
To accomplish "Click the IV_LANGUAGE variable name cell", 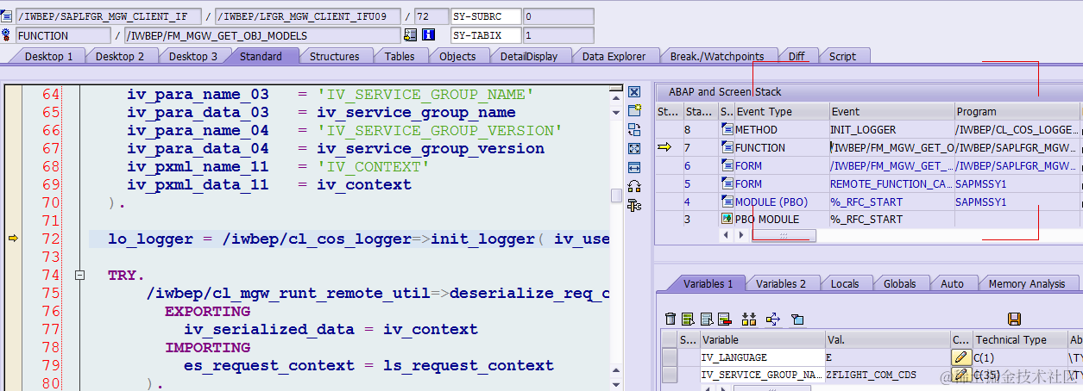I will click(762, 357).
